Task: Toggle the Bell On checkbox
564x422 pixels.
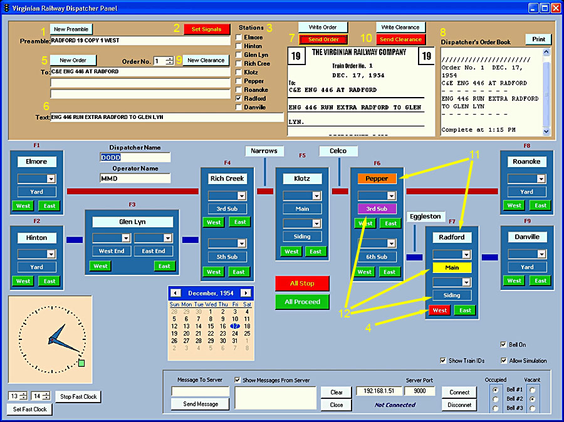Action: [x=503, y=344]
